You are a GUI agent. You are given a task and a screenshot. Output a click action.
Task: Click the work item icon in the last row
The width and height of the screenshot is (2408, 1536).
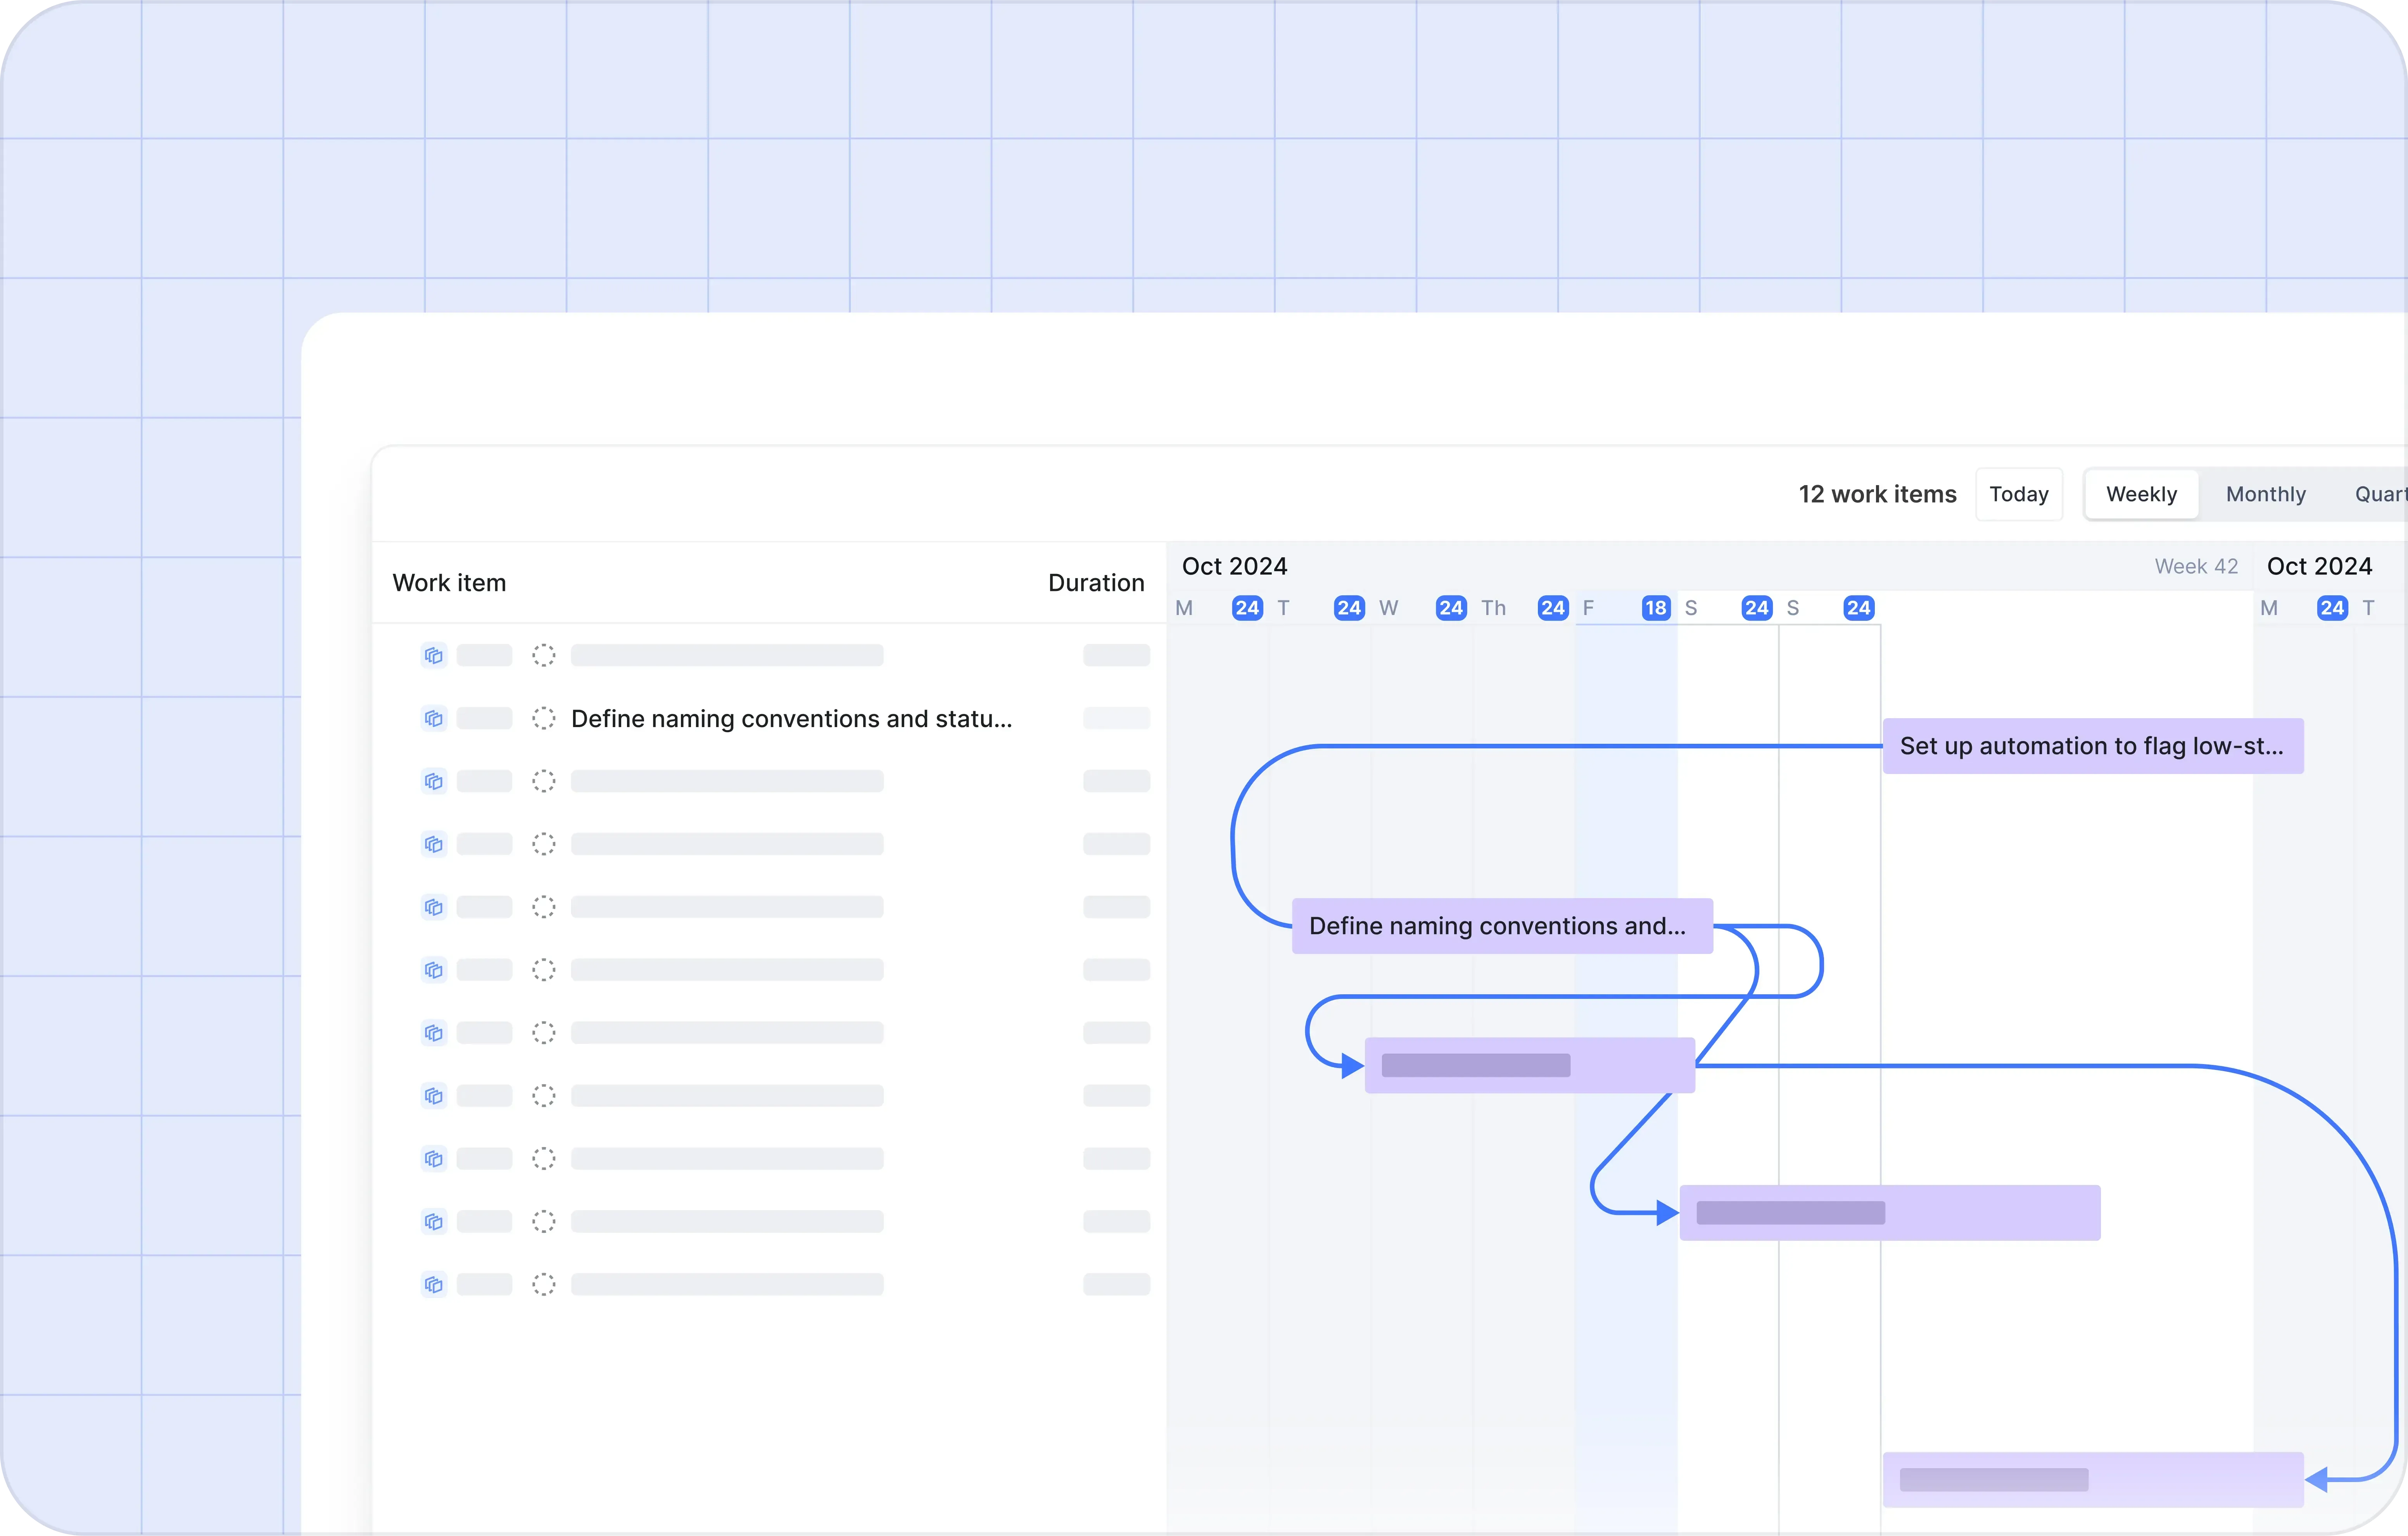[x=433, y=1284]
